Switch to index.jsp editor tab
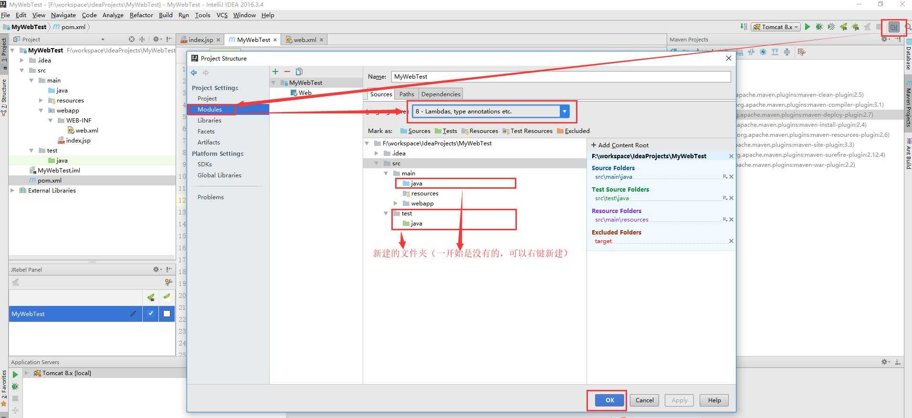Image resolution: width=912 pixels, height=418 pixels. (200, 40)
